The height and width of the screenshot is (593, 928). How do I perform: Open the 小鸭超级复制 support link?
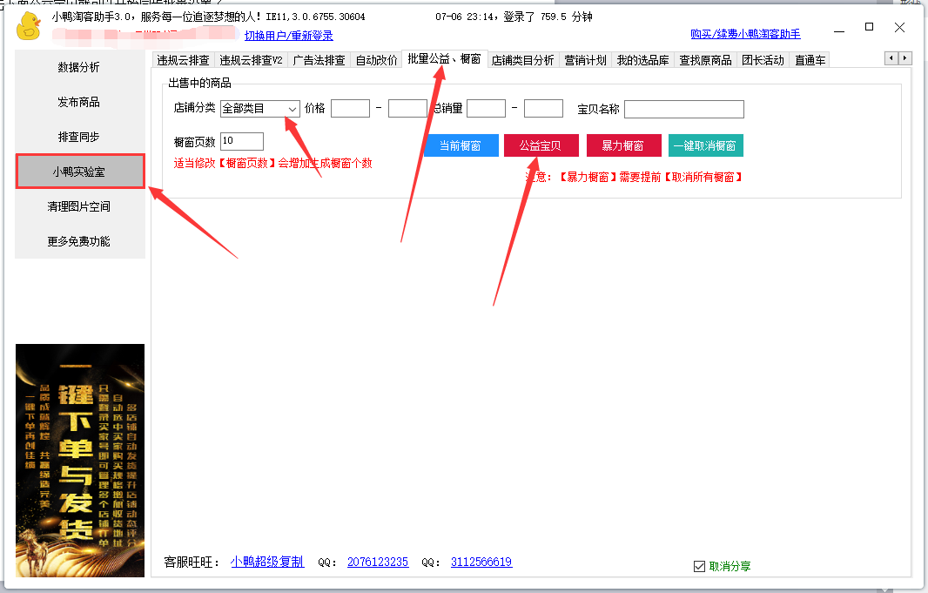click(267, 562)
